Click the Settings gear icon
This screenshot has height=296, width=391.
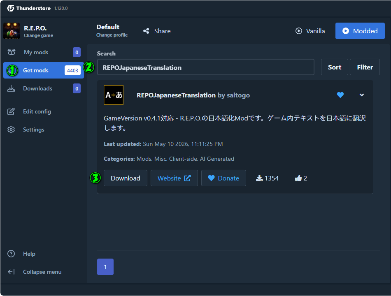coord(11,129)
